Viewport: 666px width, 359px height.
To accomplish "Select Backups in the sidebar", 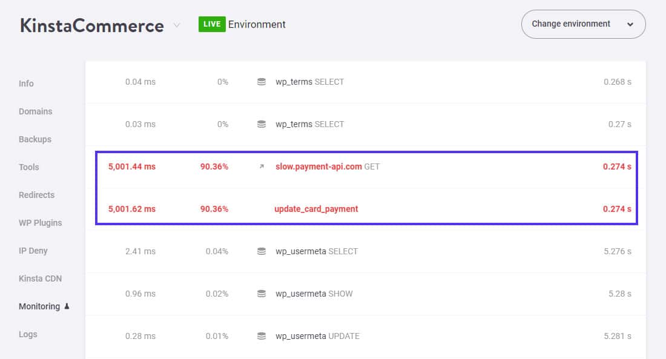I will [x=35, y=139].
